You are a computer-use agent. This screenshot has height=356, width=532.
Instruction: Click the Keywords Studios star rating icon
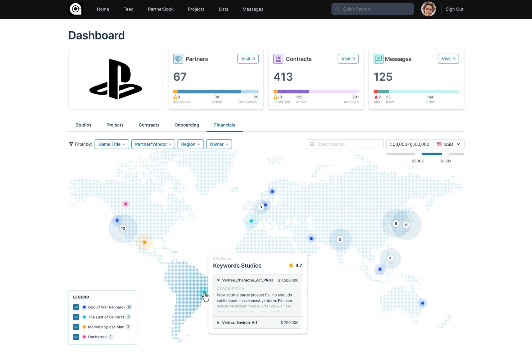click(291, 265)
